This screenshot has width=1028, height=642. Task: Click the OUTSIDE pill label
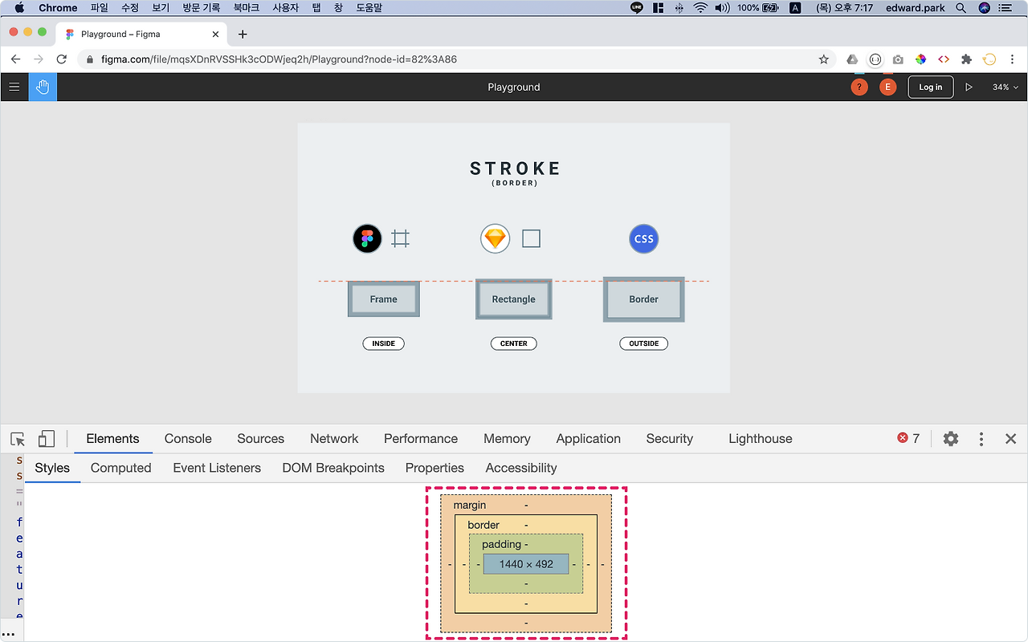[x=644, y=343]
